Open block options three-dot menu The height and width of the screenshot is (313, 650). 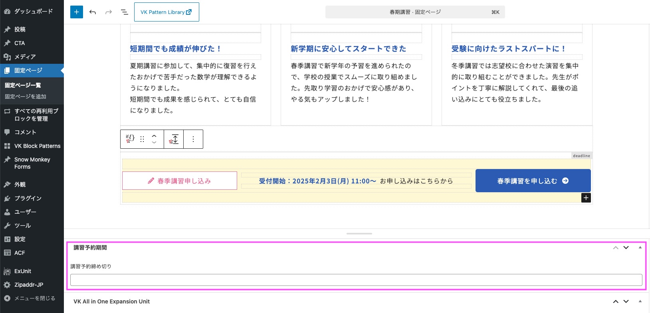(x=193, y=139)
